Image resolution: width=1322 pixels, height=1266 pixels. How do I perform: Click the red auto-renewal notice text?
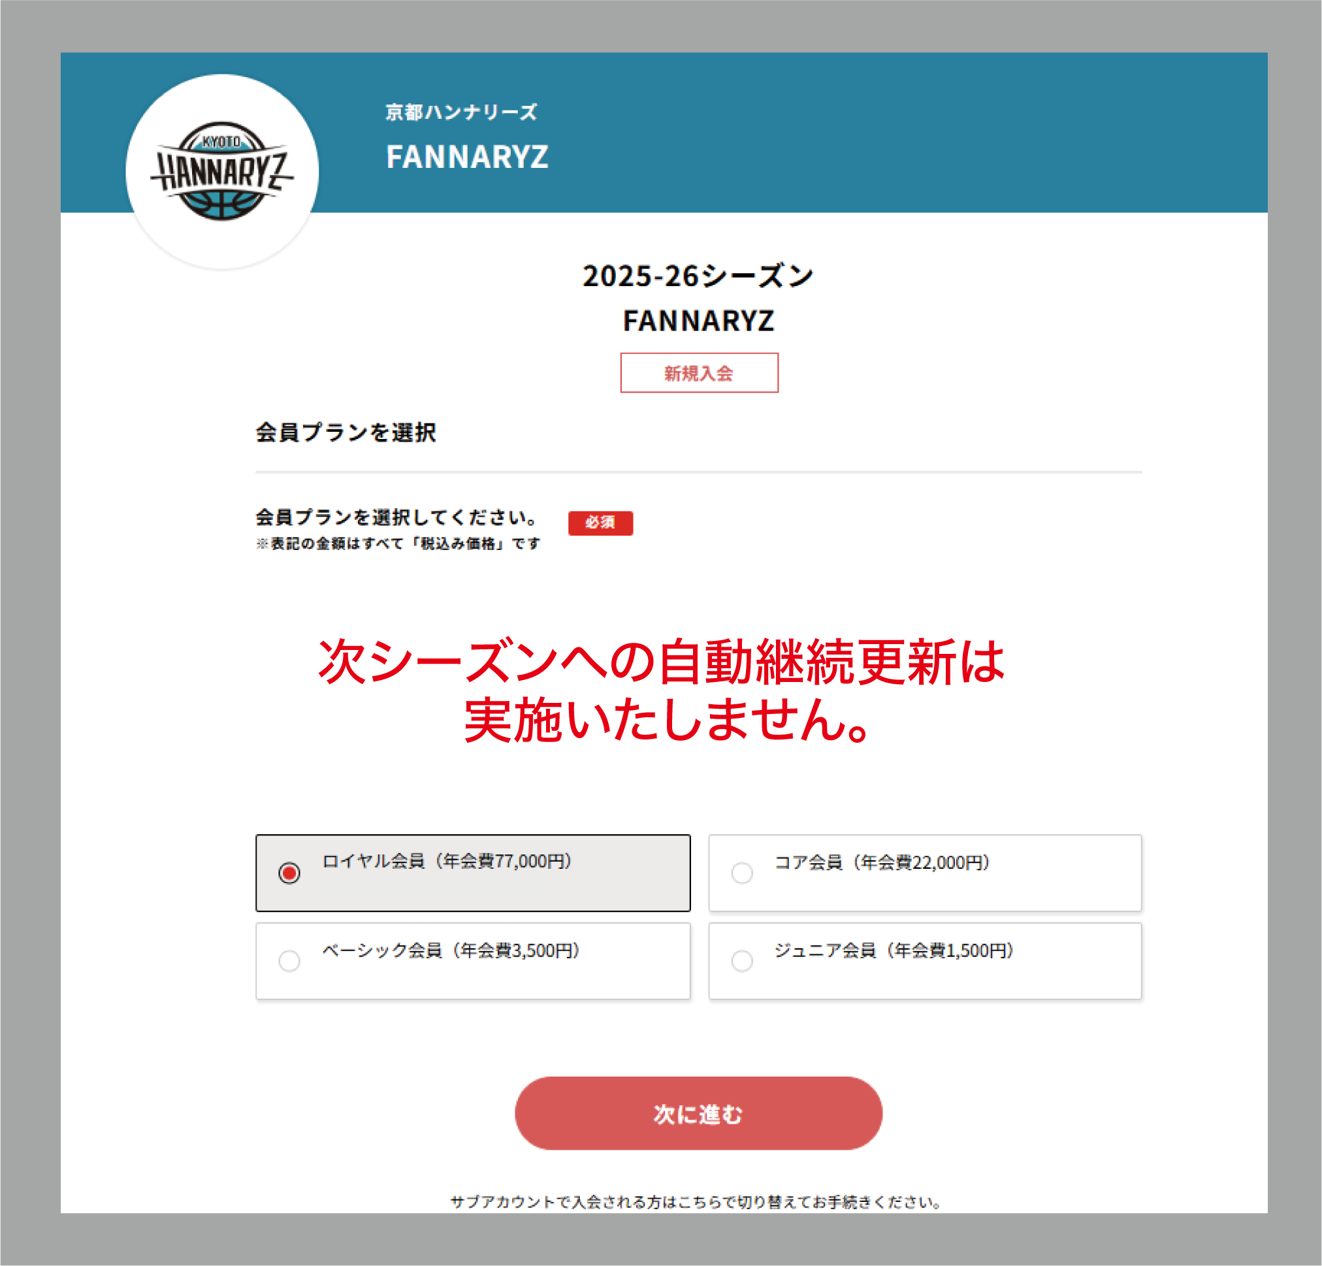[x=662, y=690]
